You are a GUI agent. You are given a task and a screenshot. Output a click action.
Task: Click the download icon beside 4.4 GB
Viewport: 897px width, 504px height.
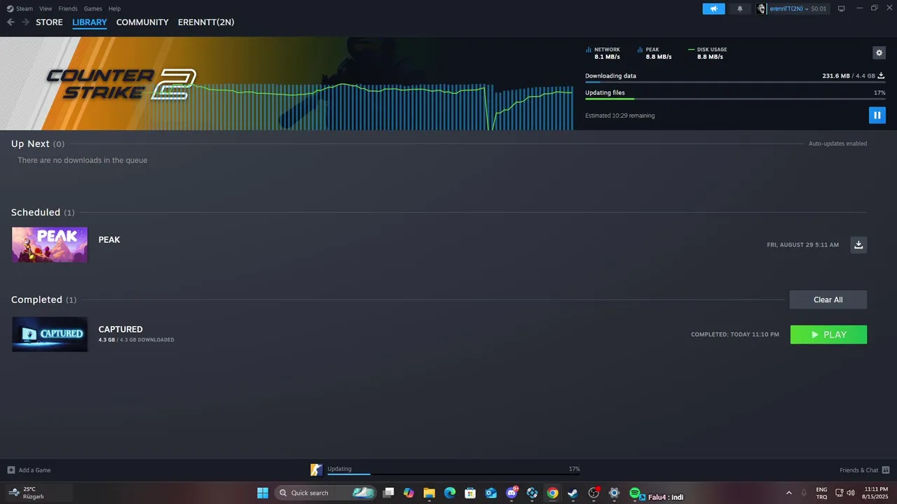pyautogui.click(x=882, y=76)
